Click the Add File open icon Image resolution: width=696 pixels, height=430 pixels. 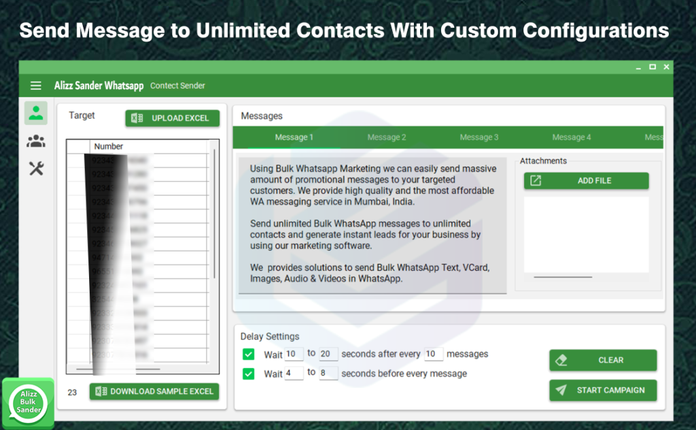click(536, 180)
